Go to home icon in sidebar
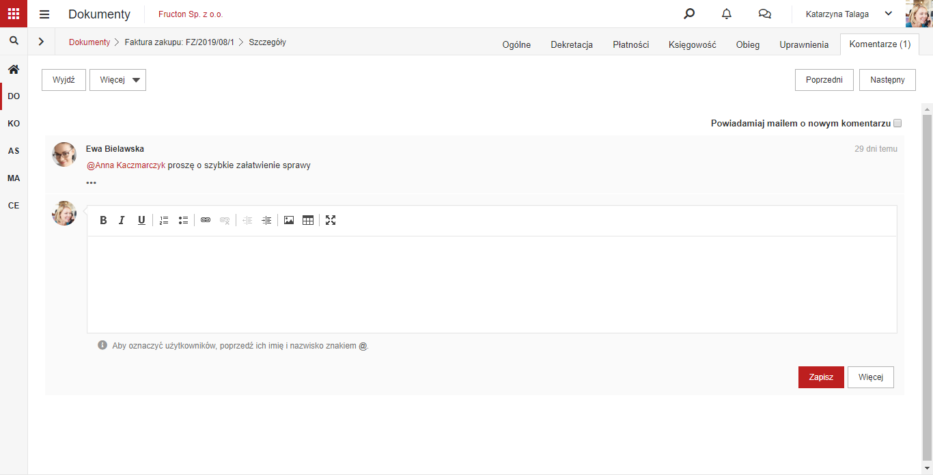The width and height of the screenshot is (933, 475). coord(14,69)
